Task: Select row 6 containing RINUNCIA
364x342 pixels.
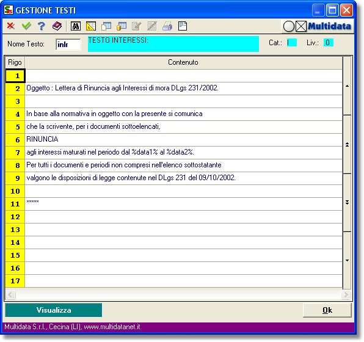Action: [x=173, y=139]
